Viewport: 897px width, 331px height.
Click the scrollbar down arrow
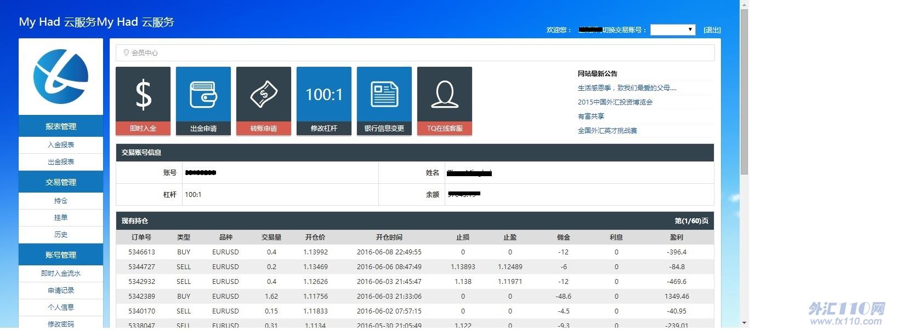coord(744,323)
